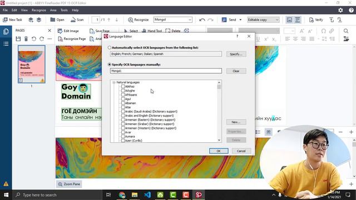The image size is (356, 200).
Task: Click the Zoom Pane button
Action: (69, 184)
